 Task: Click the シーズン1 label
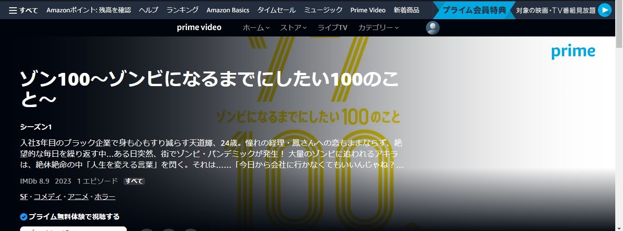pyautogui.click(x=36, y=127)
